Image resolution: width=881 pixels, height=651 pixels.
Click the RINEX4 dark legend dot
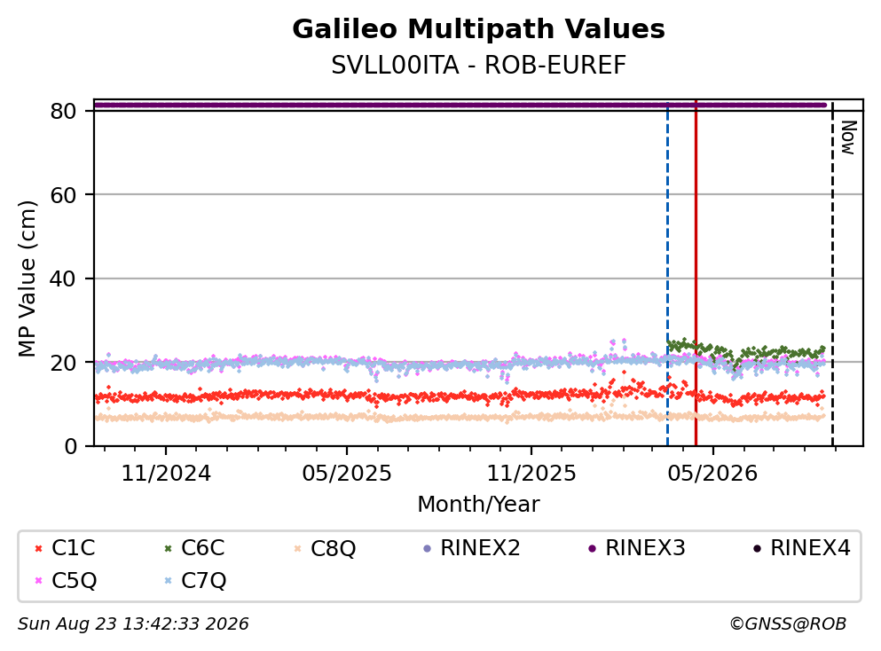[x=757, y=548]
